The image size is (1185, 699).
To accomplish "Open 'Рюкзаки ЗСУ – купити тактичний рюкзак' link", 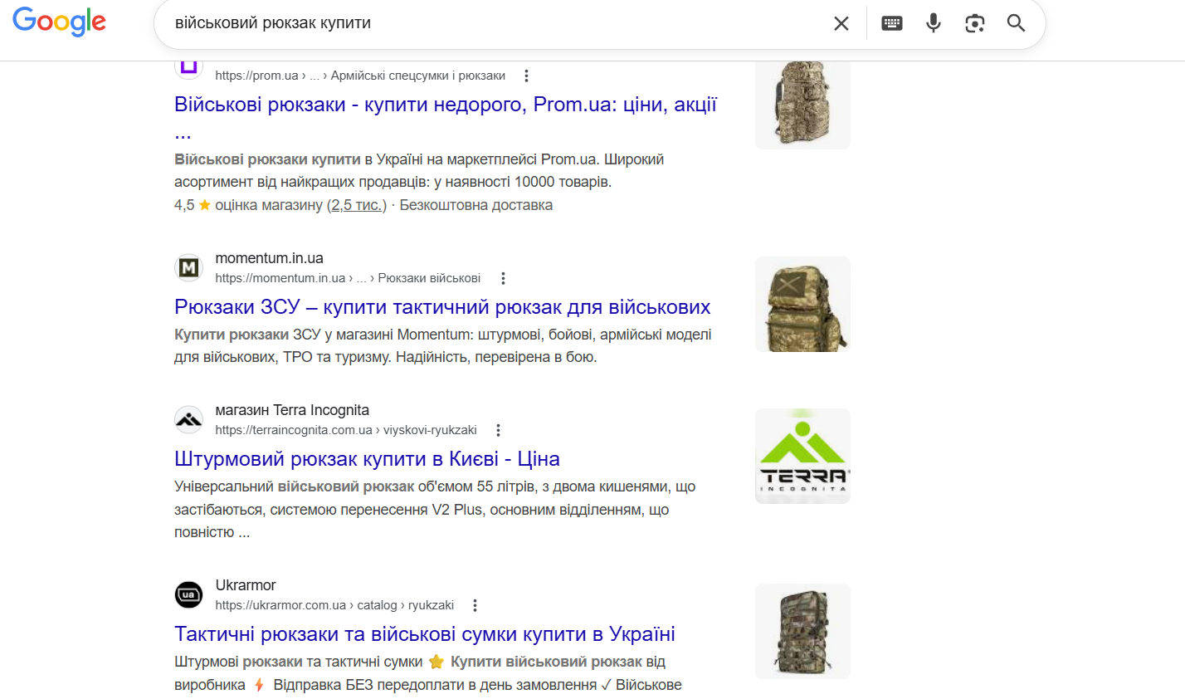I will 442,307.
